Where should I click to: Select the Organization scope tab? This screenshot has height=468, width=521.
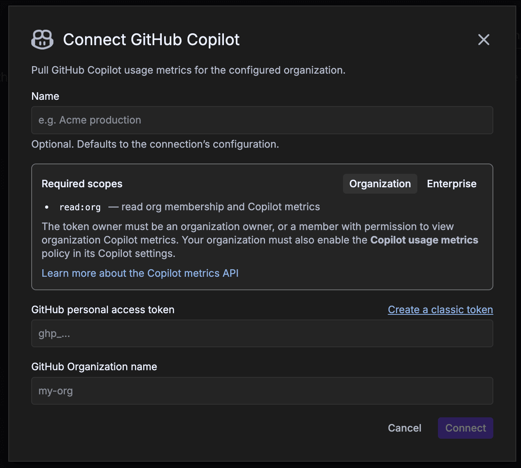coord(380,184)
